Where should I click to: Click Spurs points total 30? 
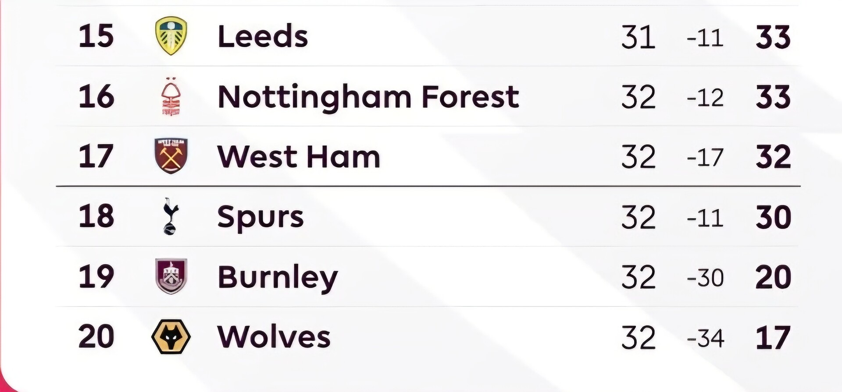coord(773,217)
